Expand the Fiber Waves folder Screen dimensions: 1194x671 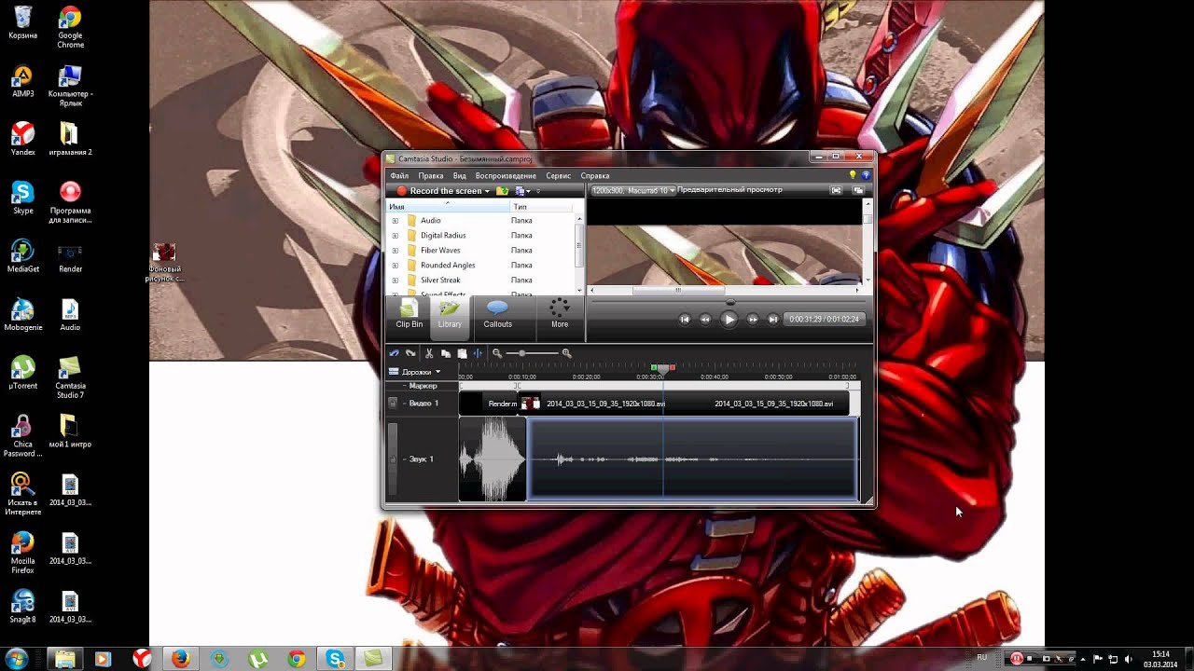click(x=395, y=251)
